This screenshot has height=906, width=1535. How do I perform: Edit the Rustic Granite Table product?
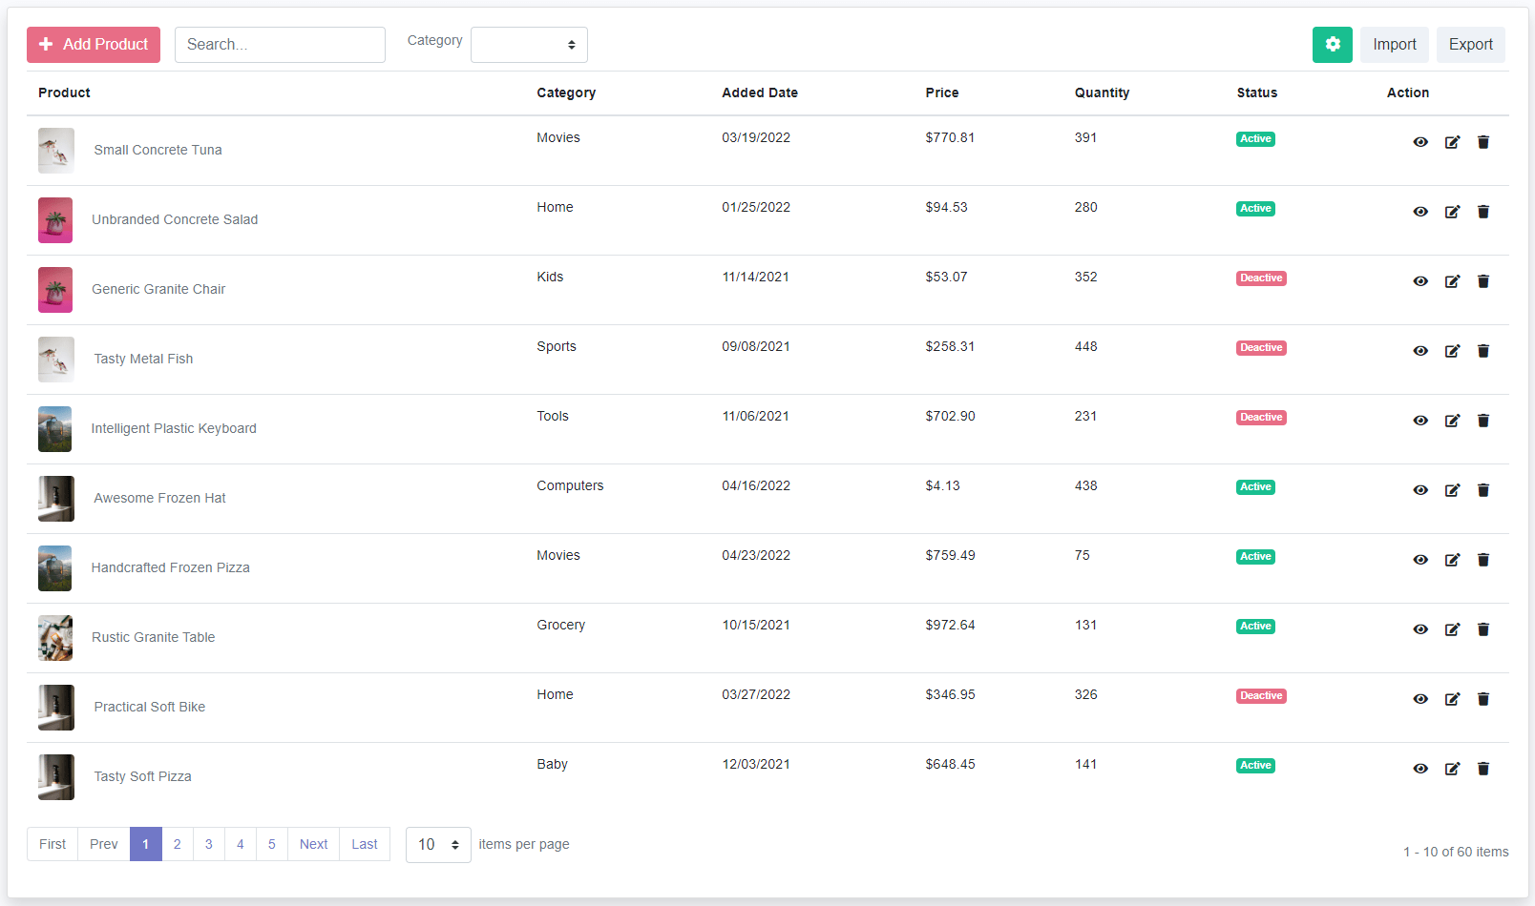tap(1452, 629)
